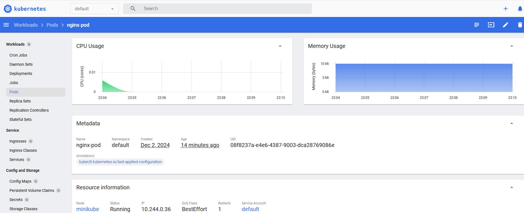This screenshot has height=213, width=524.
Task: Select Pods in sidebar
Action: point(36,92)
